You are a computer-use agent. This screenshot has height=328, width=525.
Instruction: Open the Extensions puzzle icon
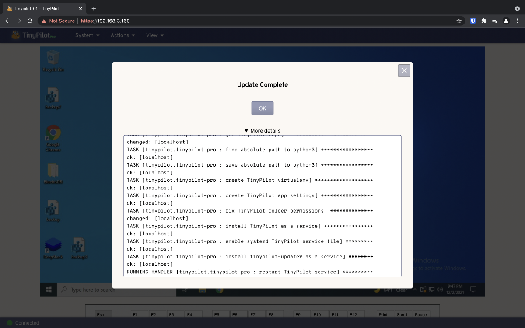click(484, 21)
